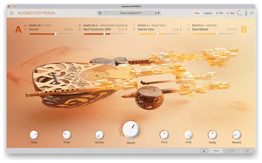The width and height of the screenshot is (262, 163).
Task: Open Starter Sine wavetable selector
Action: pyautogui.click(x=146, y=29)
